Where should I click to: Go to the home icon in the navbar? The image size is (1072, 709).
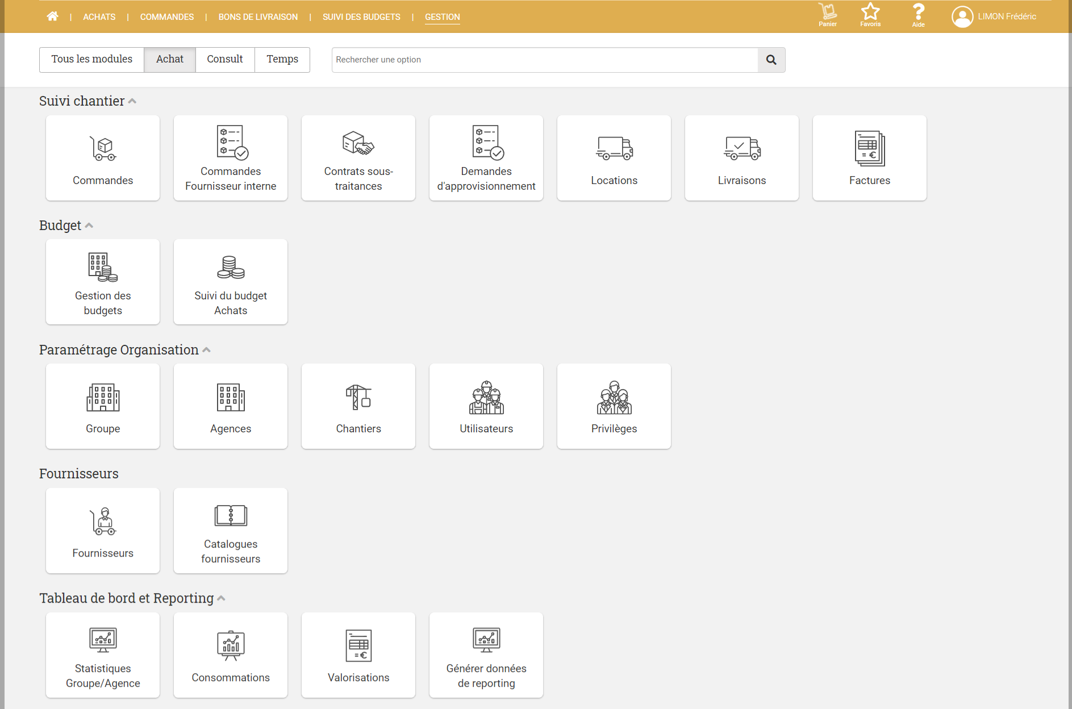click(52, 16)
